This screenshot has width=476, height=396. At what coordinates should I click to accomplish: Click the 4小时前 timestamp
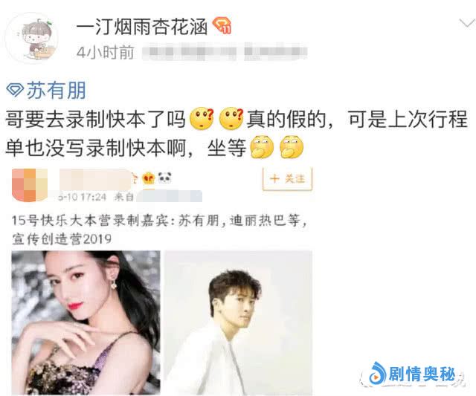[106, 53]
